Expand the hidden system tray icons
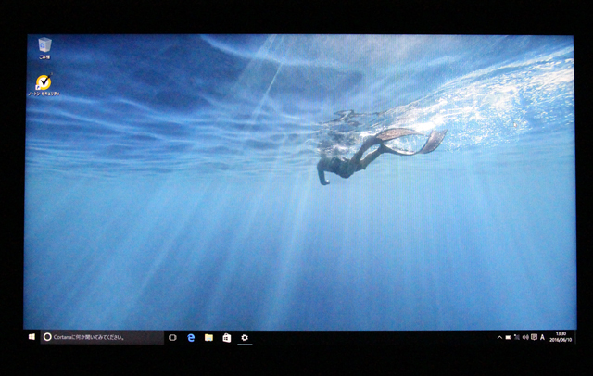This screenshot has height=376, width=593. (499, 337)
